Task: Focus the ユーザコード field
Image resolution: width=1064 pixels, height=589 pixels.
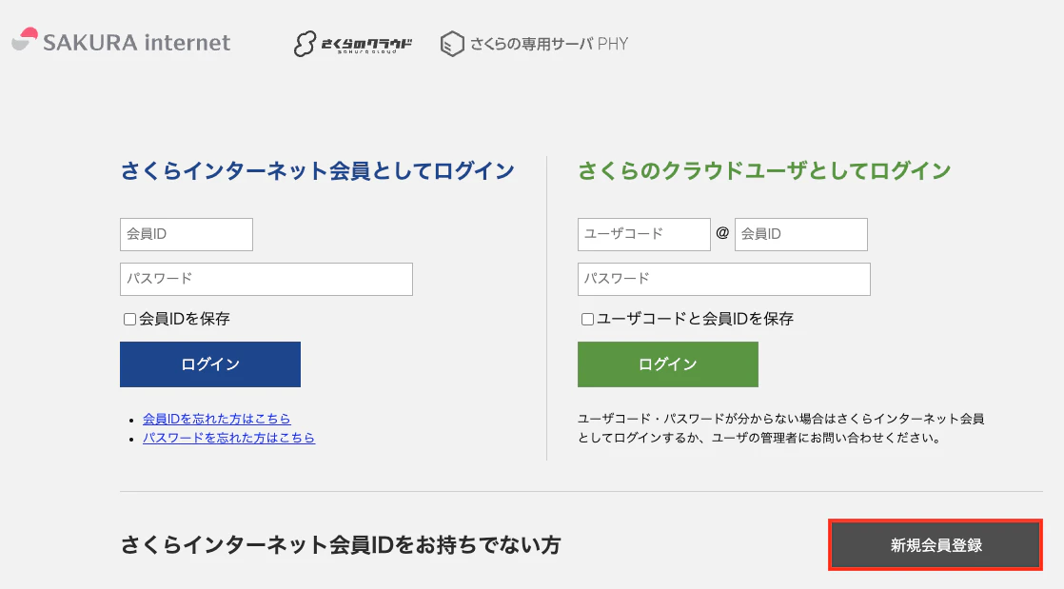Action: point(644,234)
